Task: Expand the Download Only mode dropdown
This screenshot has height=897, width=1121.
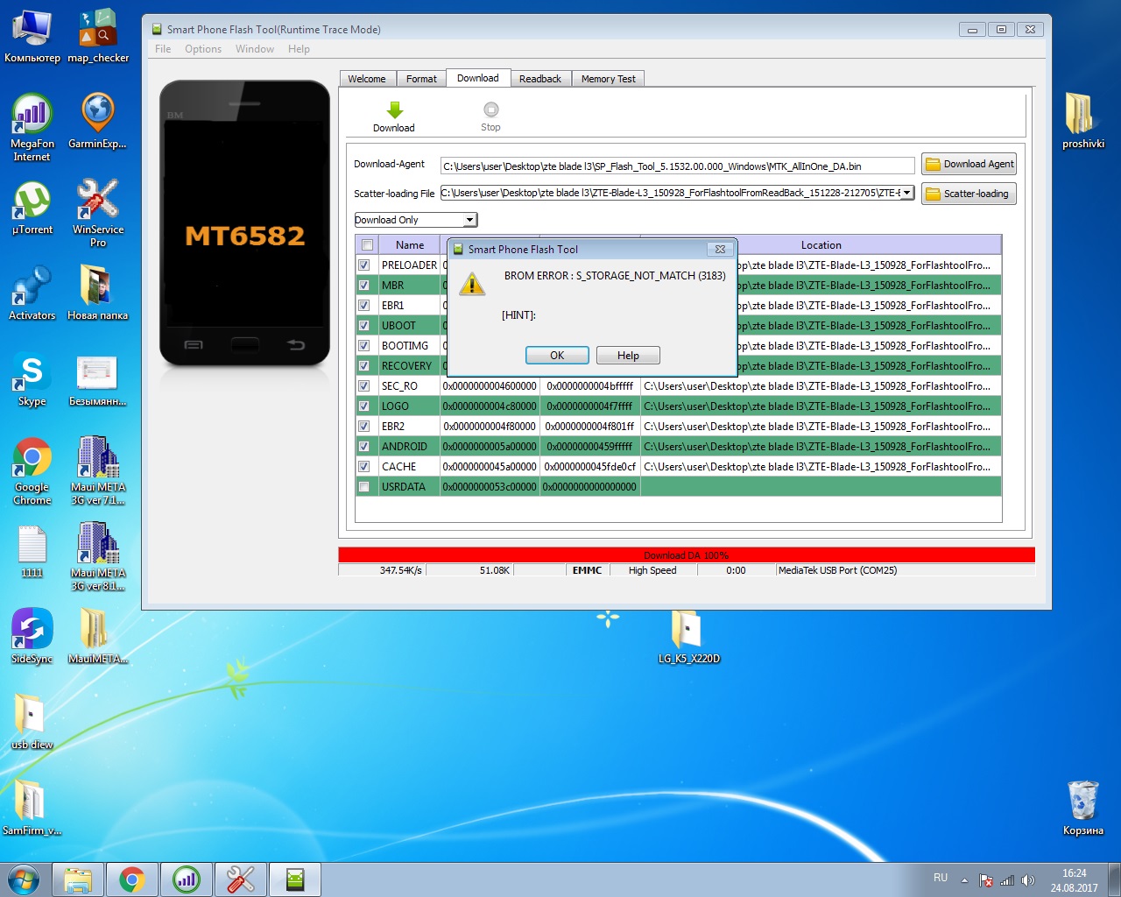Action: [x=469, y=220]
